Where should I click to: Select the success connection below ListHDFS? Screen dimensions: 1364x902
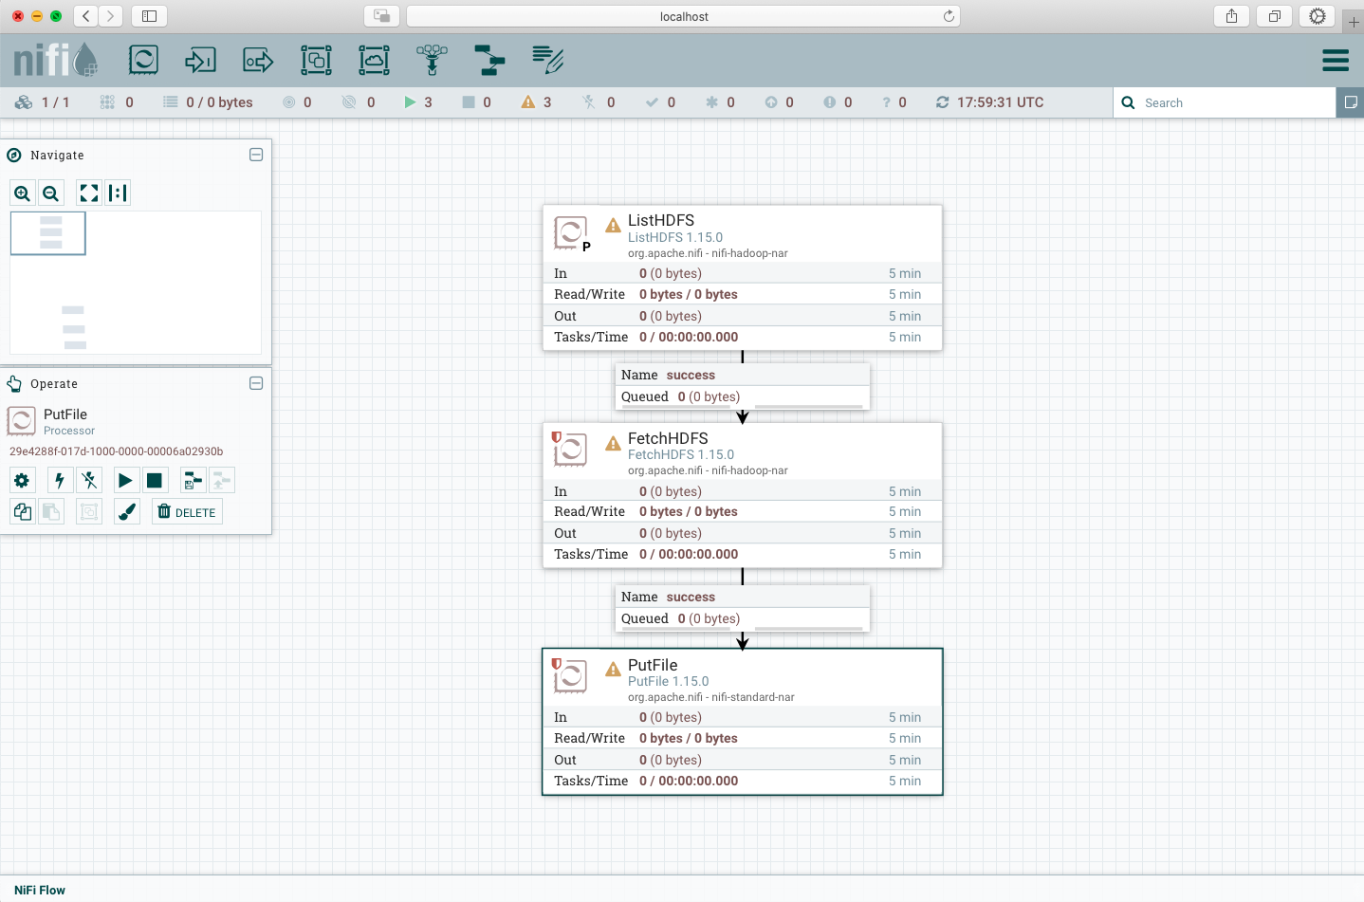pyautogui.click(x=743, y=386)
